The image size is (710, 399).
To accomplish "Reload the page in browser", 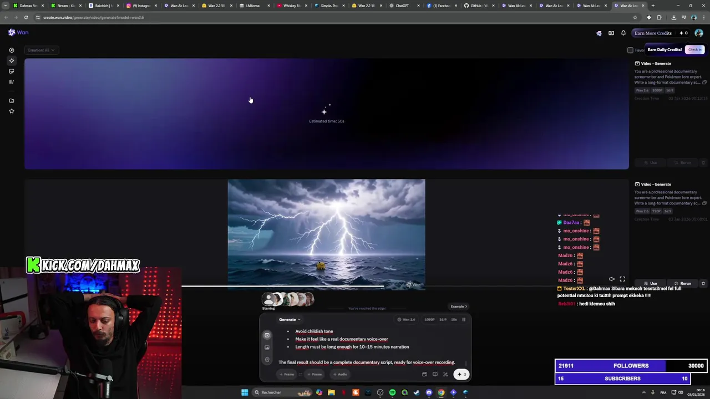I will (x=26, y=17).
